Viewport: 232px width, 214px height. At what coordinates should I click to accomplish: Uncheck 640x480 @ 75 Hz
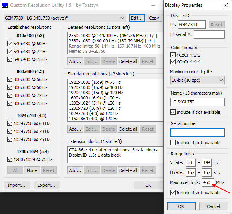10,59
